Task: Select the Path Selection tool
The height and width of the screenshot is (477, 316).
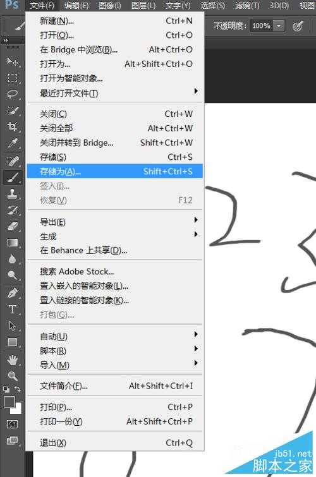Action: pos(12,326)
